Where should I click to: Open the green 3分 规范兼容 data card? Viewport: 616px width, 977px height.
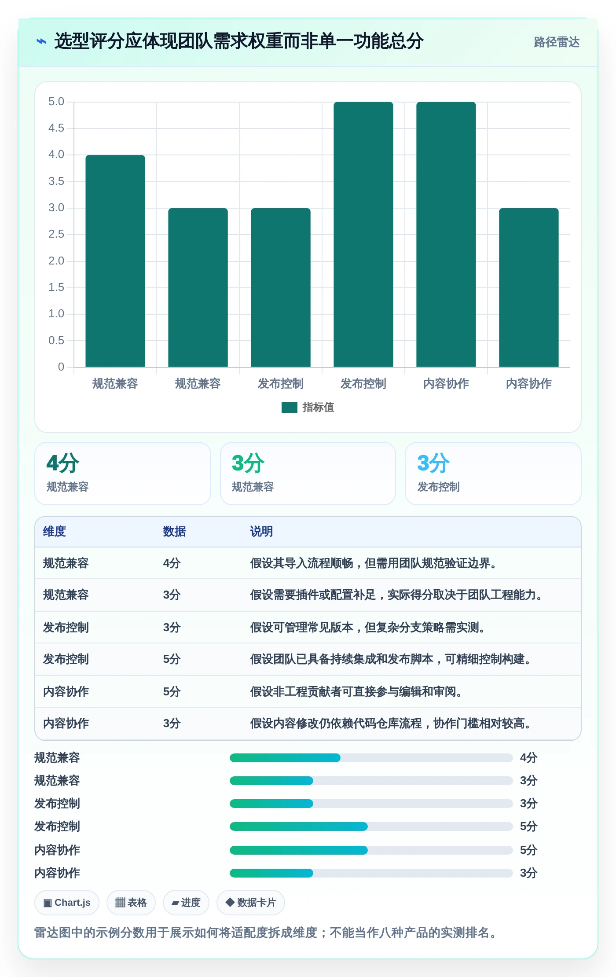pos(308,474)
